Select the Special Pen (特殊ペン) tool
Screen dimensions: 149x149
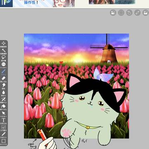[x=3, y=100]
